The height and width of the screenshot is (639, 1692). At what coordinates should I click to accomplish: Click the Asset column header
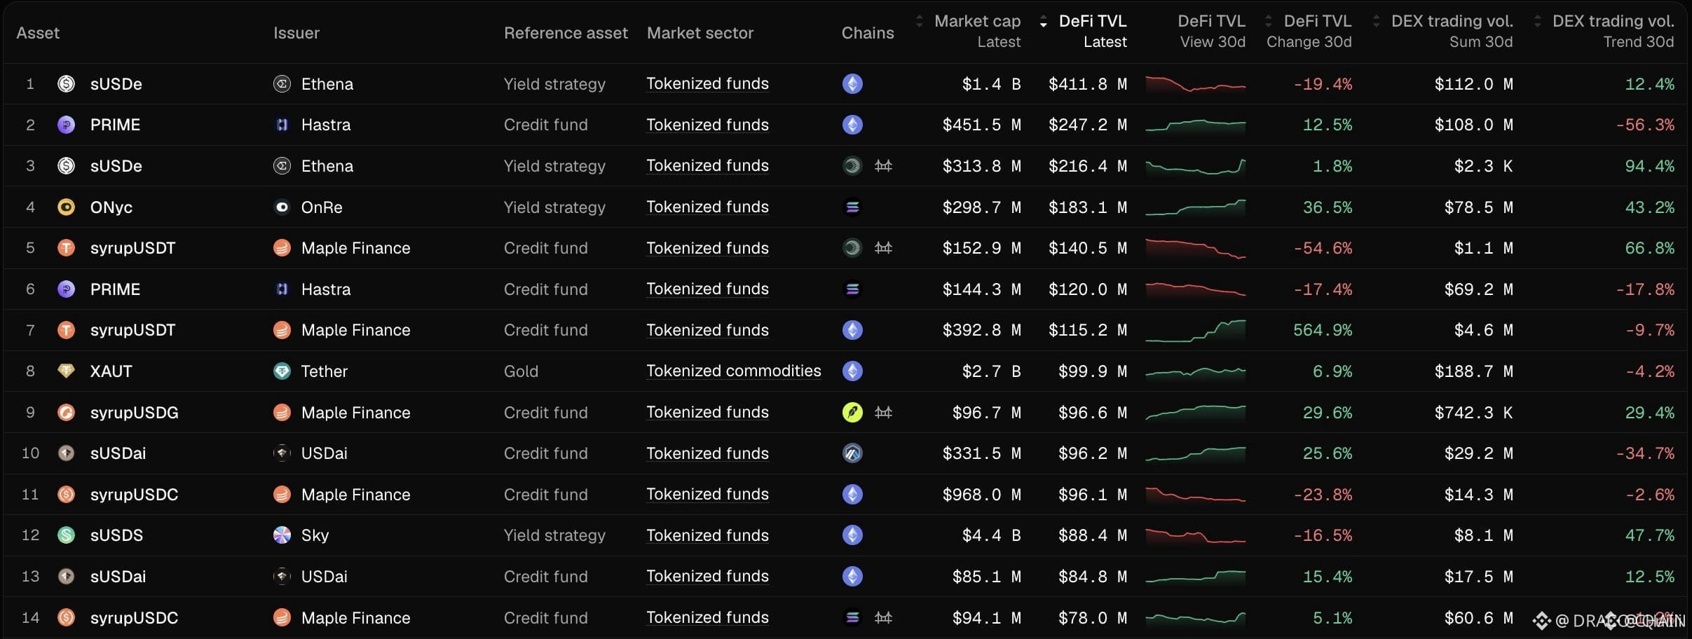[x=38, y=33]
